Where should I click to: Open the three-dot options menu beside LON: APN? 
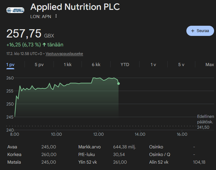tap(56, 16)
